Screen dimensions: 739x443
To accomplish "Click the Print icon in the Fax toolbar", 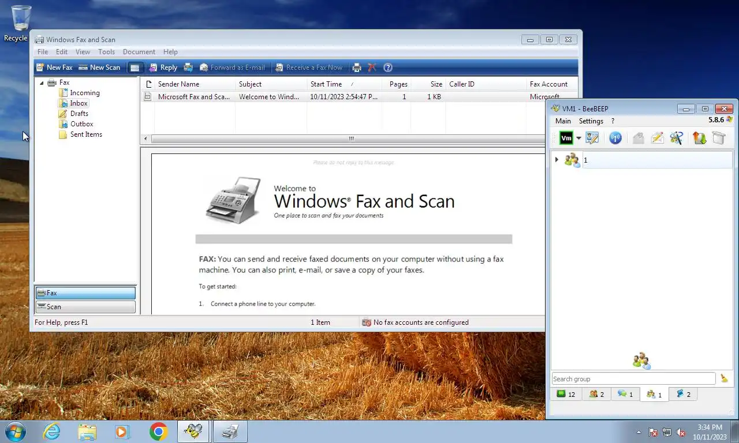I will [x=357, y=67].
